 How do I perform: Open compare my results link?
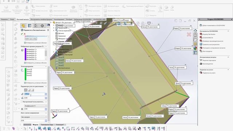[x=211, y=44]
